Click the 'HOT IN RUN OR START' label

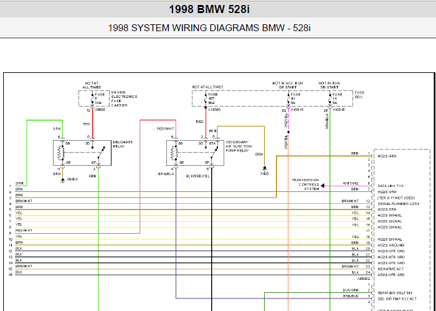coord(329,85)
